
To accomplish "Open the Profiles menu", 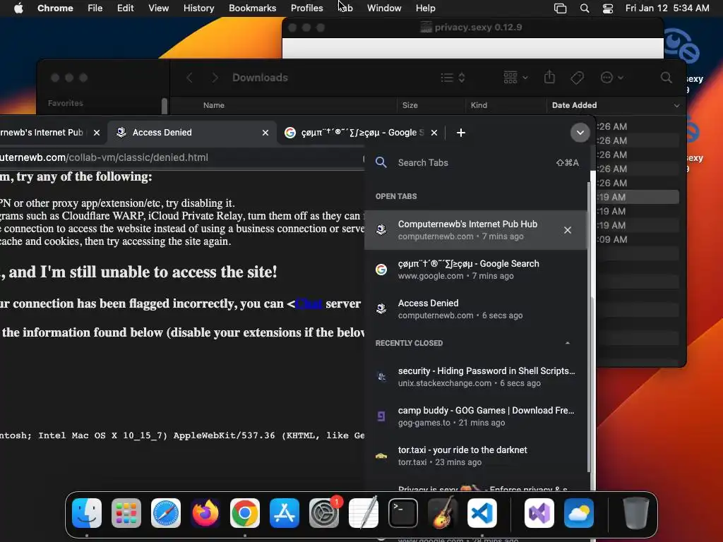I will pos(306,8).
